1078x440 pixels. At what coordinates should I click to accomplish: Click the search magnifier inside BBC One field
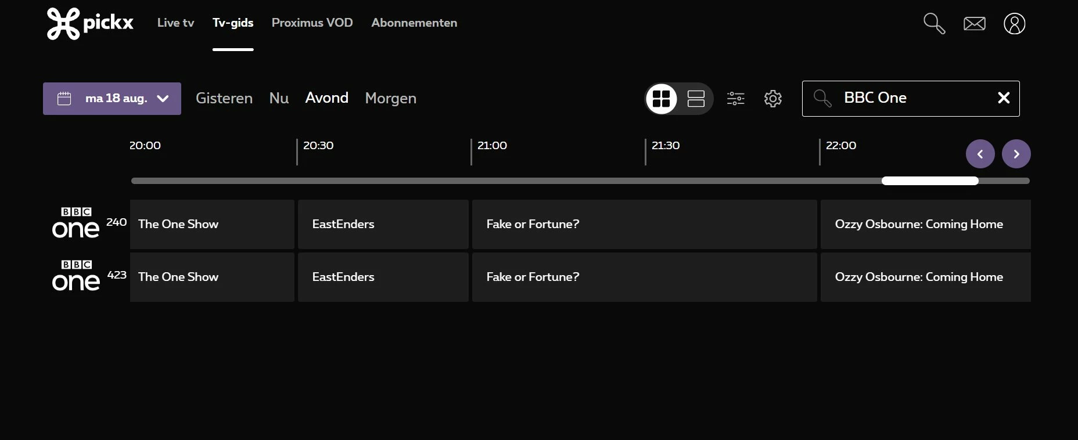click(822, 98)
